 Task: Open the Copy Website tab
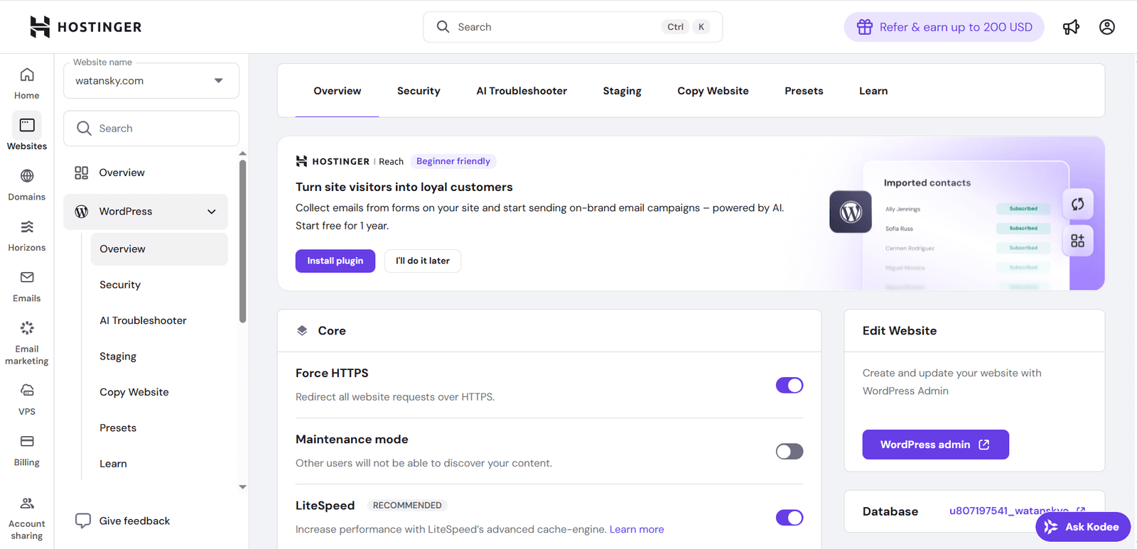[x=713, y=91]
